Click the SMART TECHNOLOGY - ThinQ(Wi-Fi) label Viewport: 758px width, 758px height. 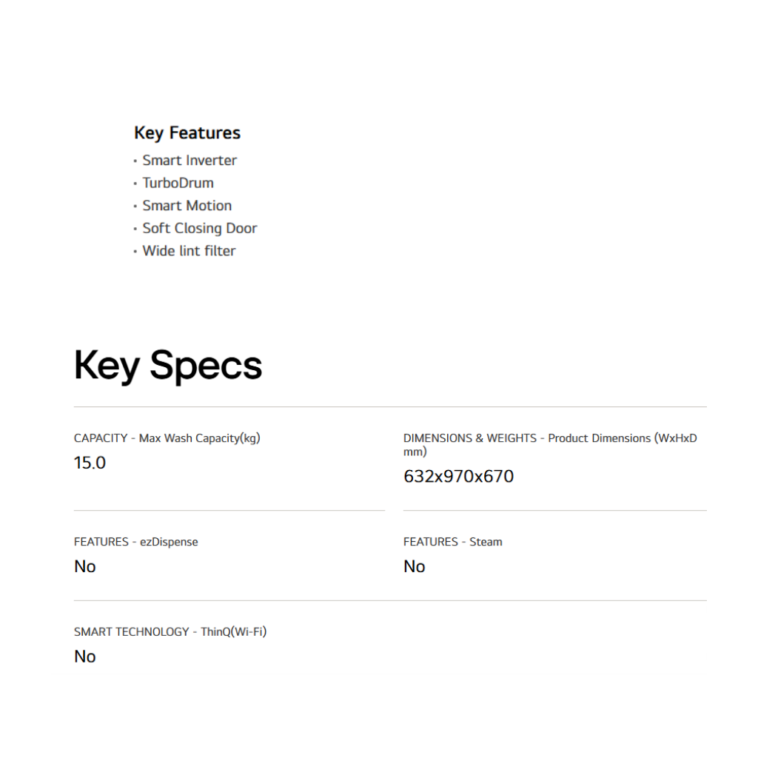pos(170,632)
